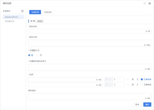Focus the second option score number field
The height and width of the screenshot is (110, 154).
(x=119, y=85)
